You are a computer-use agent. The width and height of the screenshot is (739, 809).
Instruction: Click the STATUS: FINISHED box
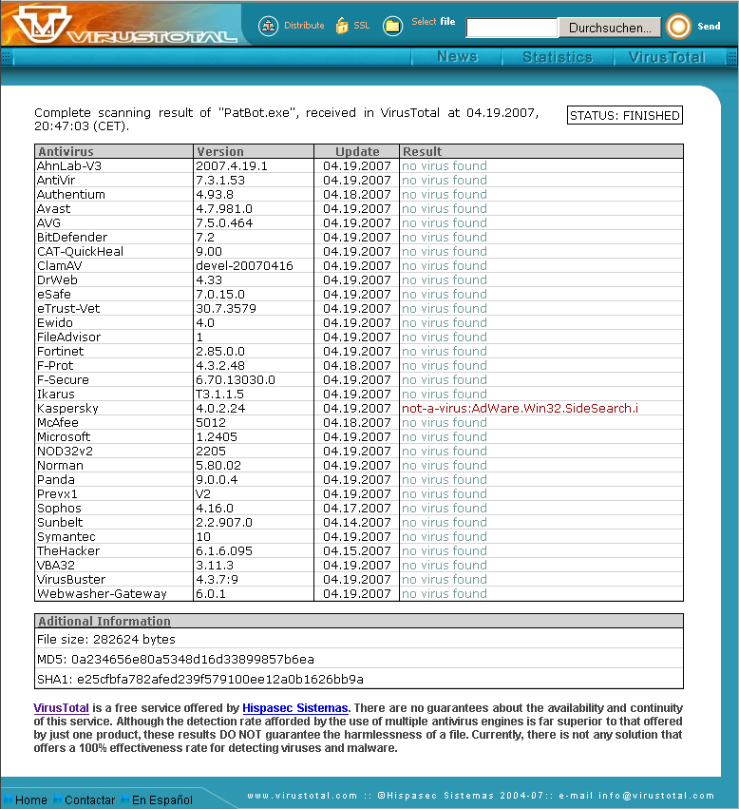[x=624, y=116]
